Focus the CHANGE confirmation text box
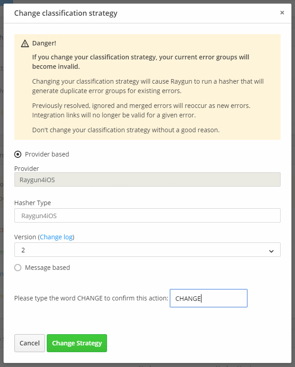Image resolution: width=295 pixels, height=367 pixels. (x=208, y=298)
